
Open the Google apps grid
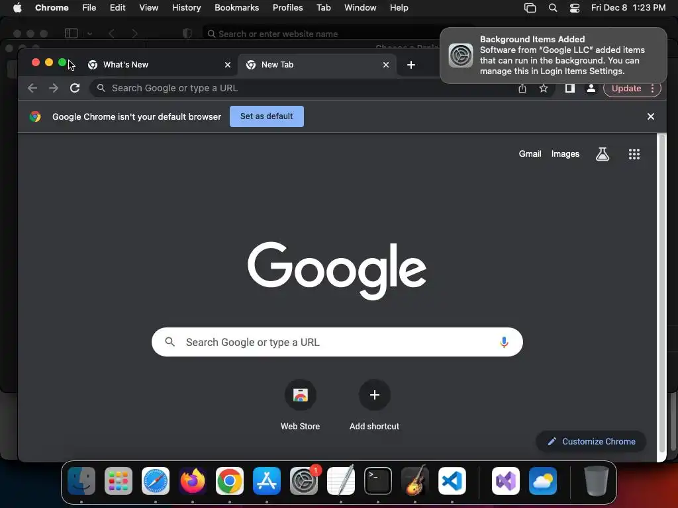(x=634, y=153)
